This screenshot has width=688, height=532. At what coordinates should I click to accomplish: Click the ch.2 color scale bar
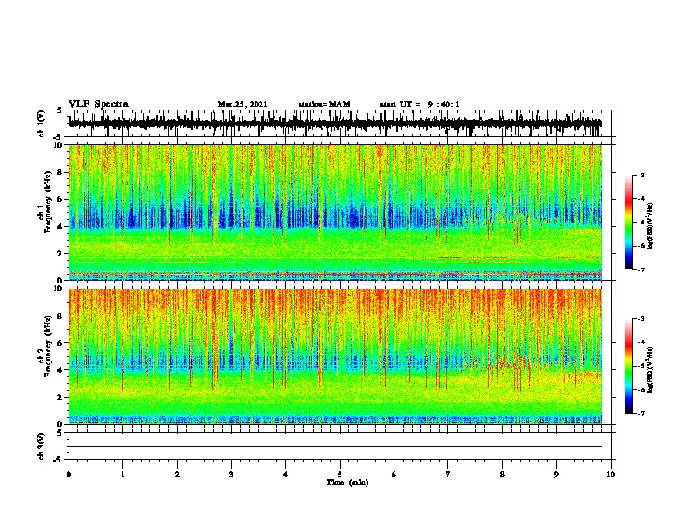[628, 366]
